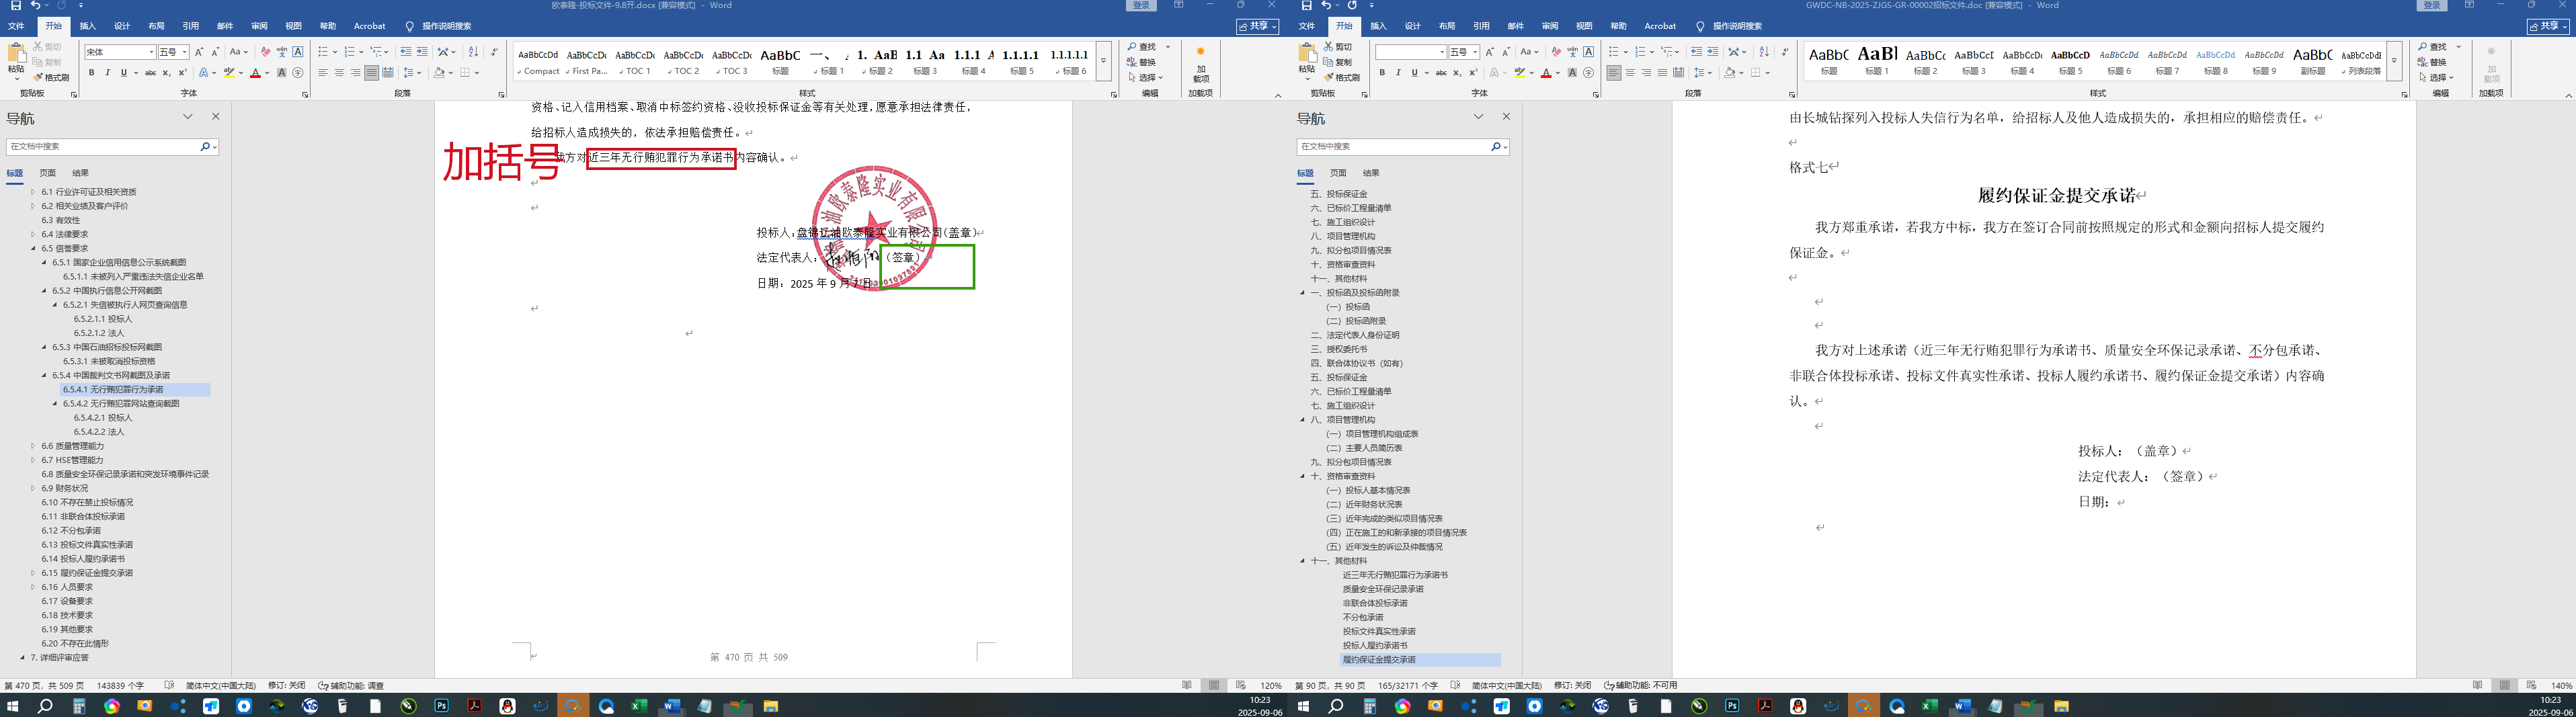Toggle italic in the right Word window
The width and height of the screenshot is (2576, 717).
tap(1398, 73)
